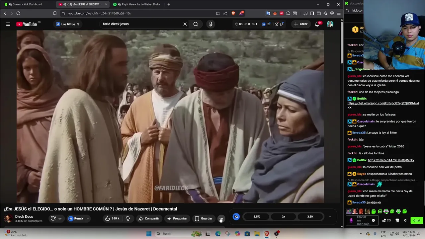Open the Extensions puzzle icon
Screen dimensions: 425x239
pyautogui.click(x=288, y=13)
